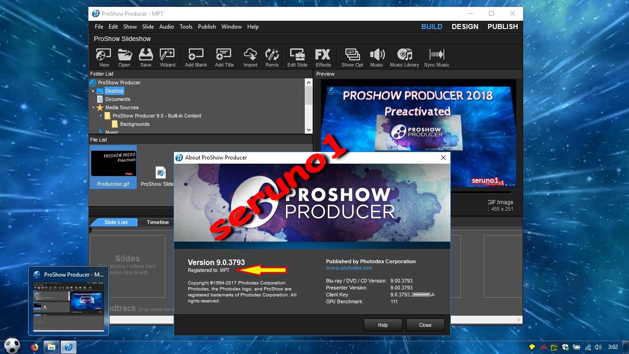Open the FX Effects tool

click(323, 58)
